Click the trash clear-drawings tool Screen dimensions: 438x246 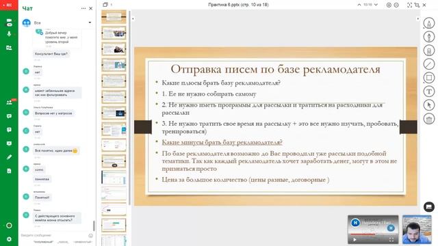pyautogui.click(x=429, y=119)
